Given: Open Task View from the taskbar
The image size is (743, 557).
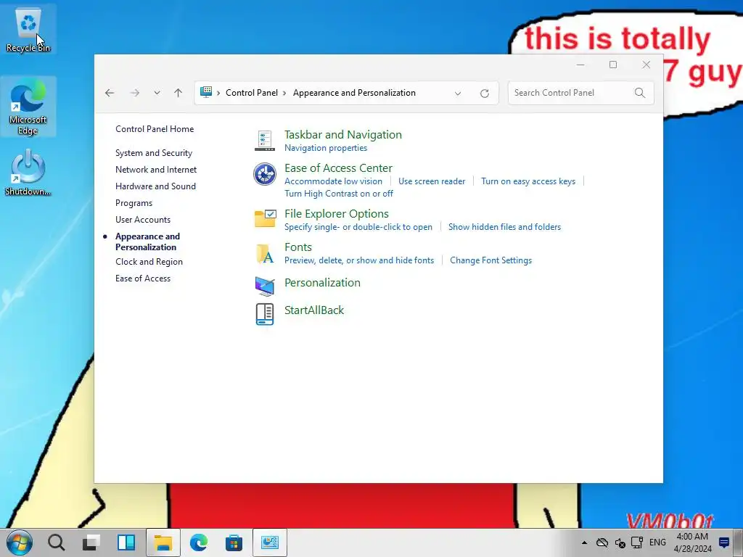Looking at the screenshot, I should pos(91,542).
